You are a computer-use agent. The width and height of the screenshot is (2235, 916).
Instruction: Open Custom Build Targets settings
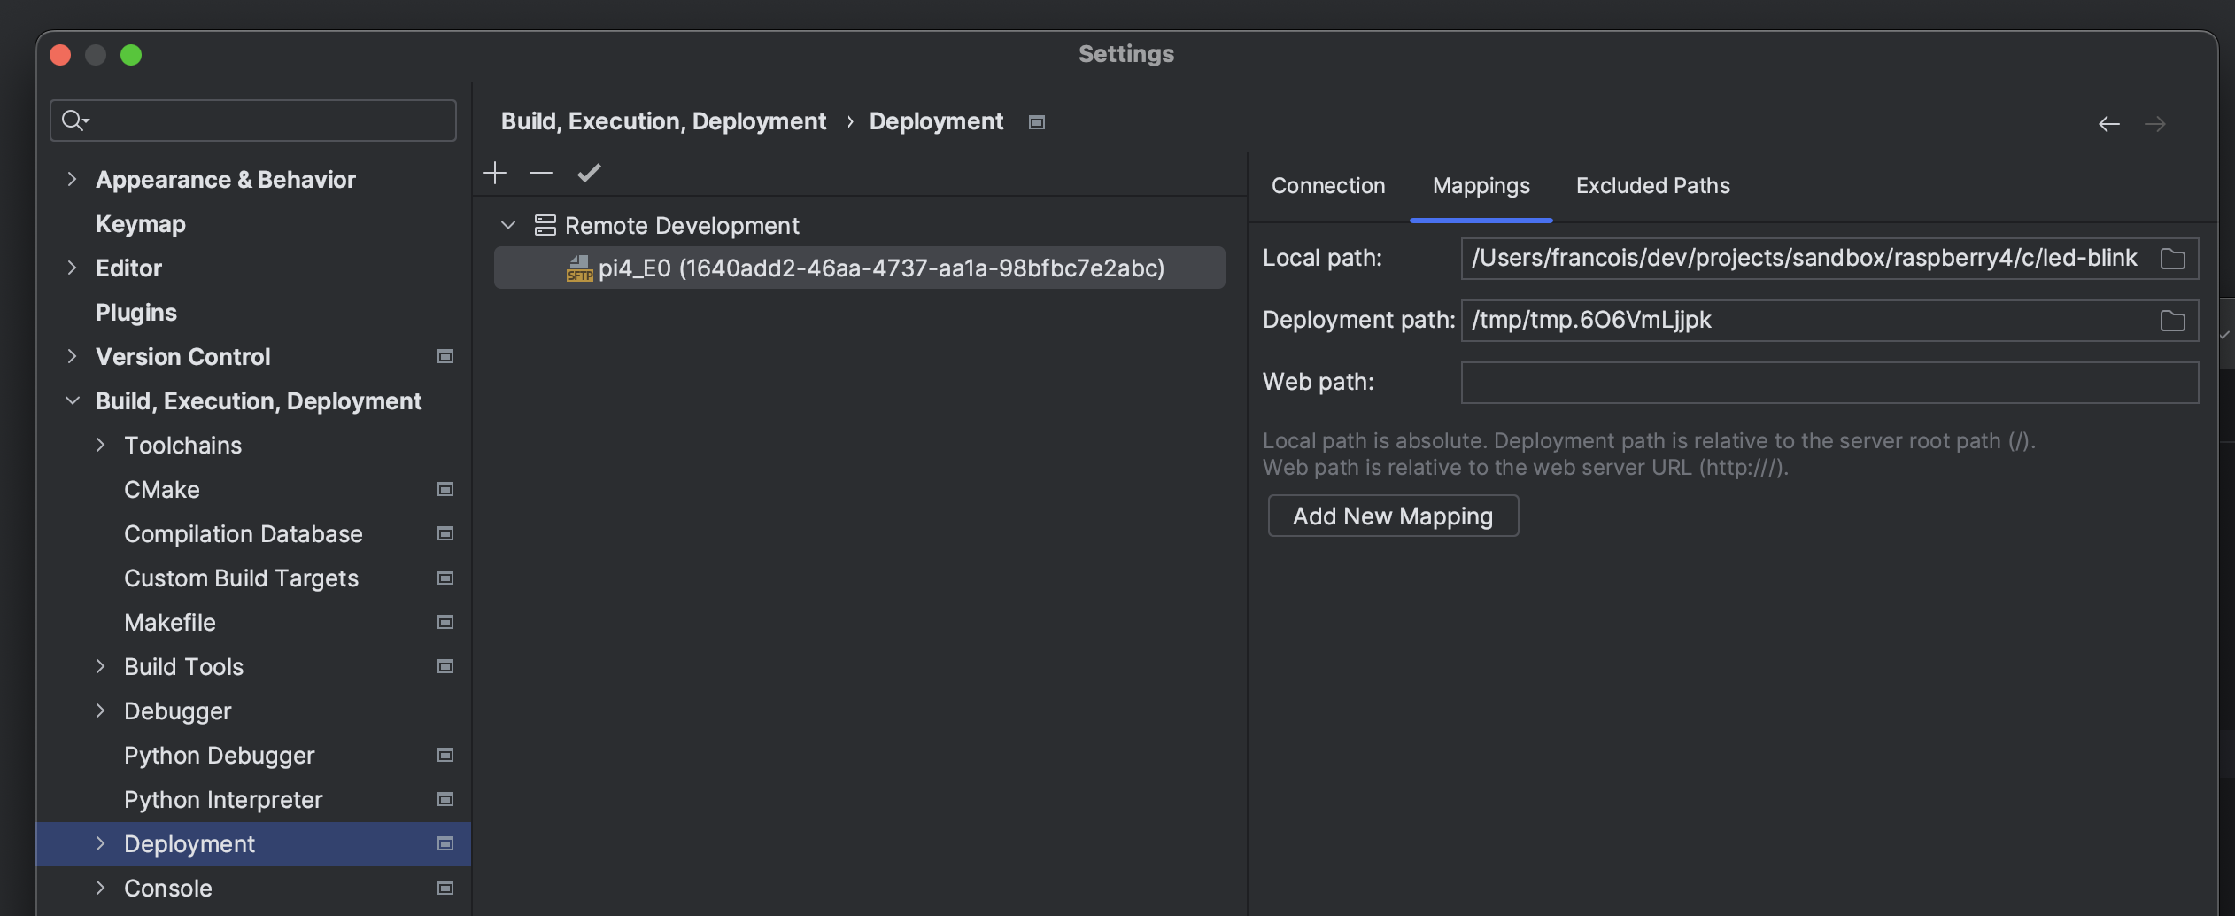click(241, 578)
